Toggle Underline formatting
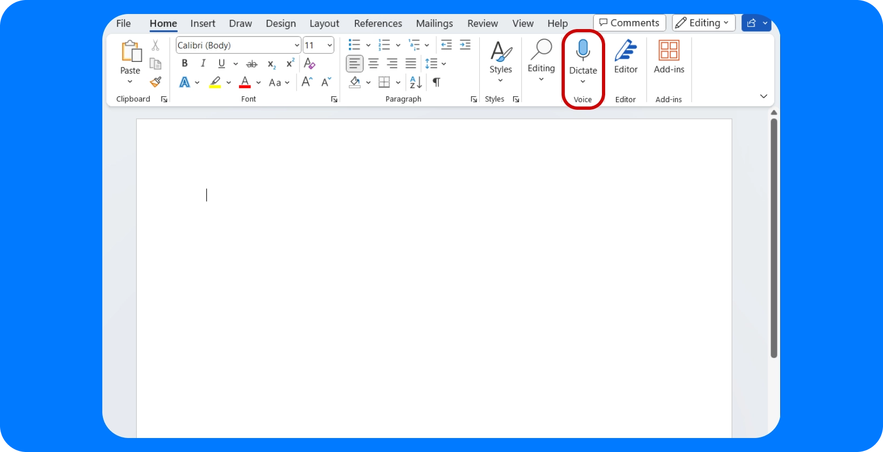The image size is (883, 452). (x=221, y=63)
